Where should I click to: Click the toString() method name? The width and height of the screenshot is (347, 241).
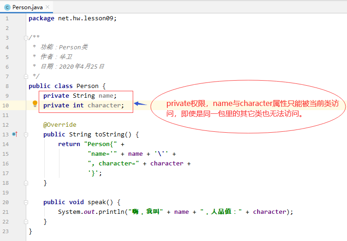coord(110,135)
